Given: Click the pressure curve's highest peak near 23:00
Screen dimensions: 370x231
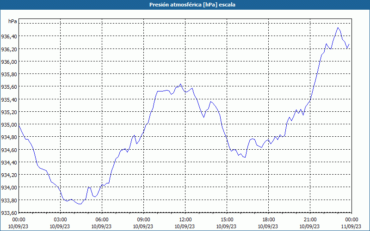Looking at the screenshot, I should pos(338,28).
